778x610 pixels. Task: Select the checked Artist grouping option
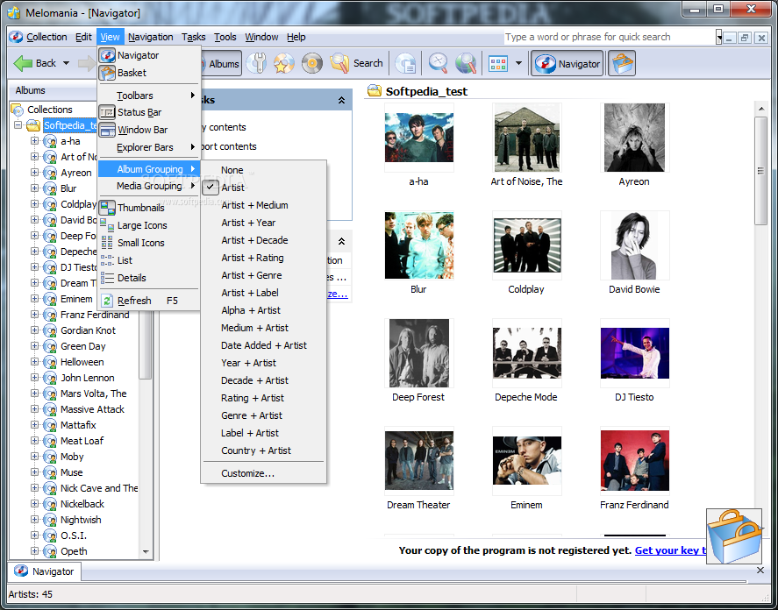263,188
